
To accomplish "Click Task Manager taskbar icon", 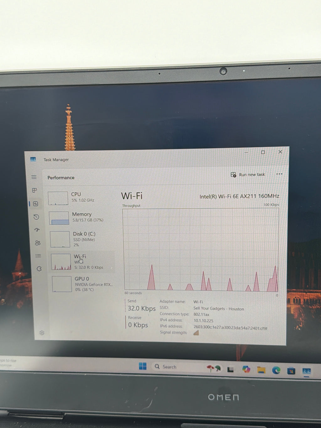I will coord(306,371).
